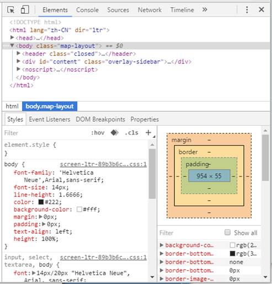272x284 pixels.
Task: Activate the inspect element picker icon
Action: click(10, 10)
